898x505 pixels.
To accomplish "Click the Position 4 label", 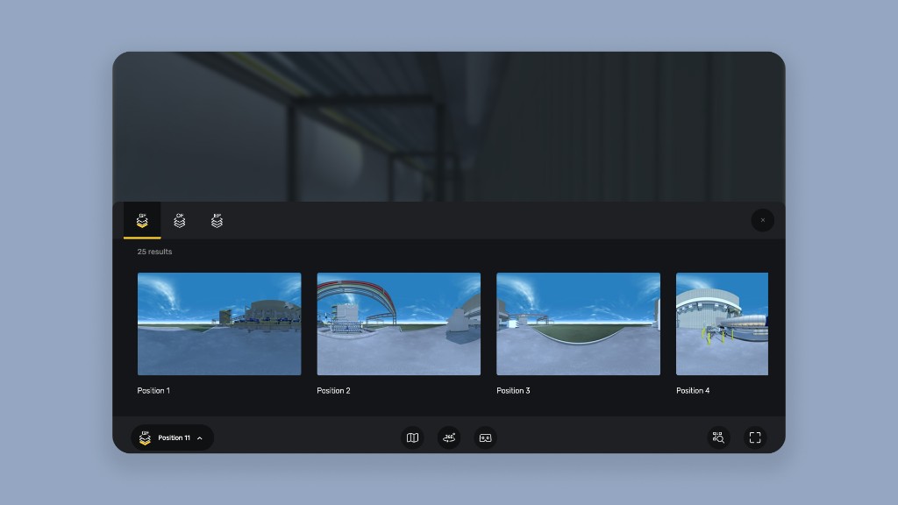I will pyautogui.click(x=693, y=390).
